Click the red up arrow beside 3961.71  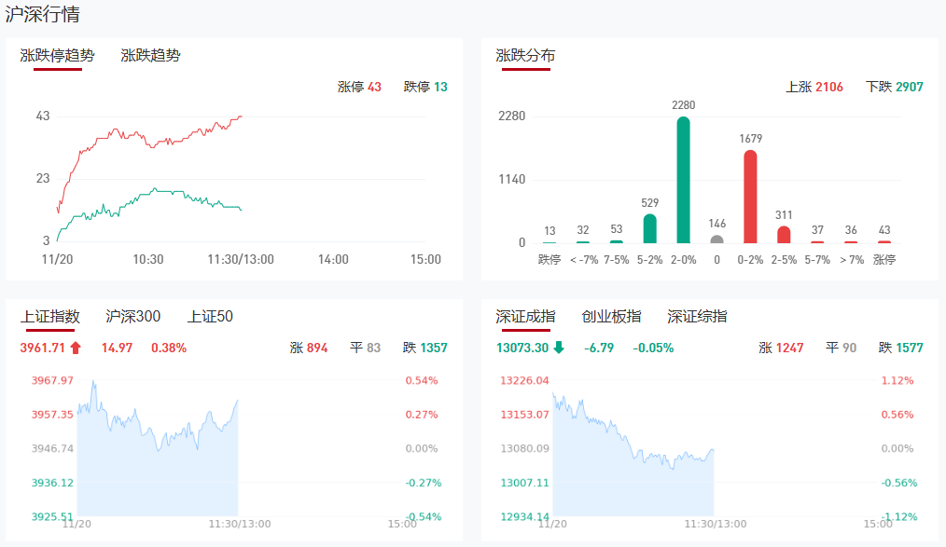(x=76, y=349)
